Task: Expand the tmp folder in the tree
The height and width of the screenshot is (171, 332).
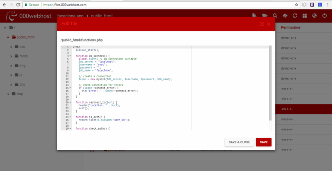Action: click(x=8, y=94)
